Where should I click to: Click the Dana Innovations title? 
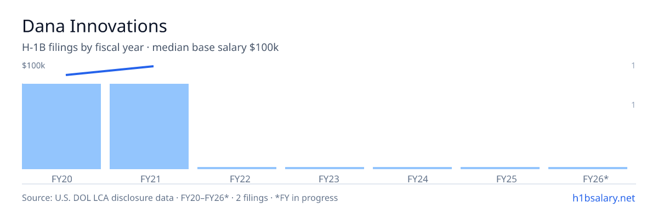[94, 26]
